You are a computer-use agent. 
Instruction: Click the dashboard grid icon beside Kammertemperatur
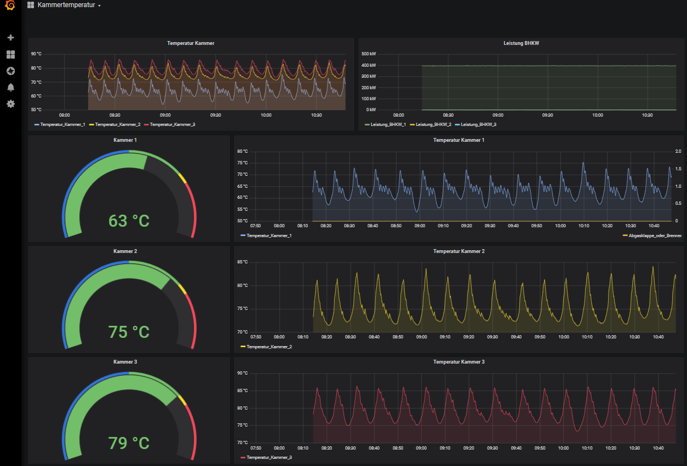31,5
